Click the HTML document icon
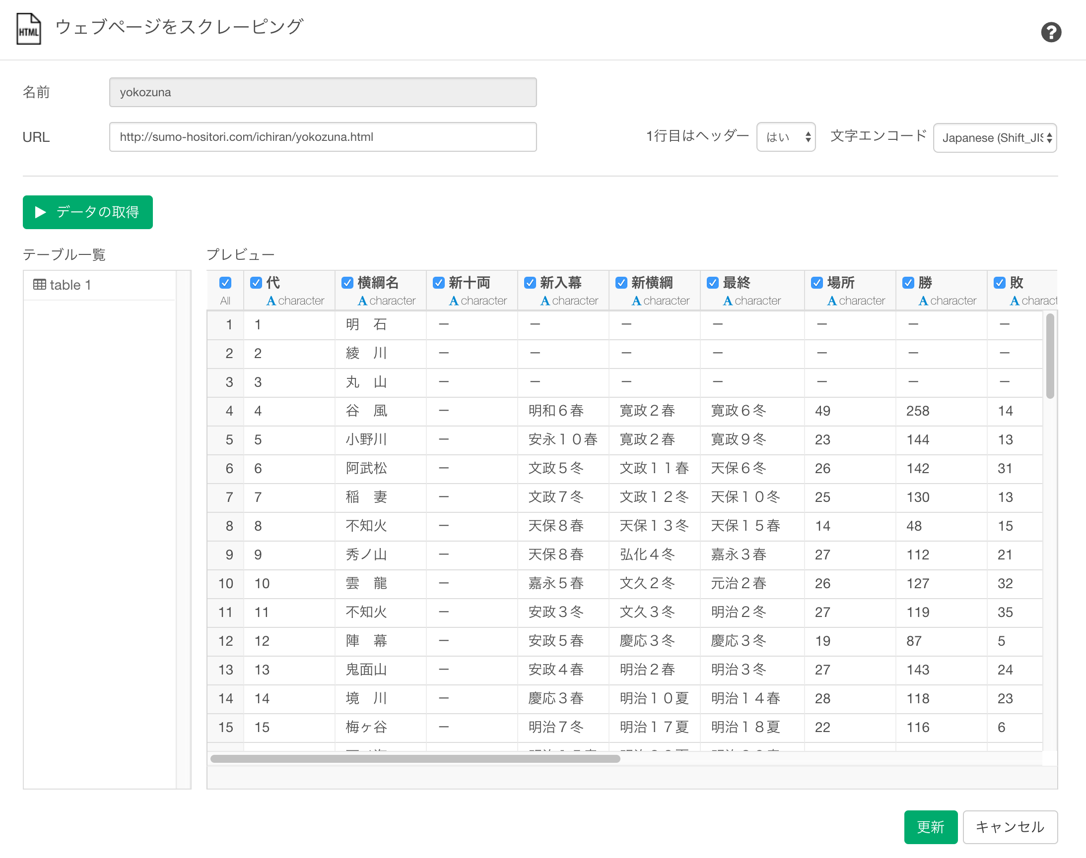This screenshot has width=1086, height=858. coord(29,30)
